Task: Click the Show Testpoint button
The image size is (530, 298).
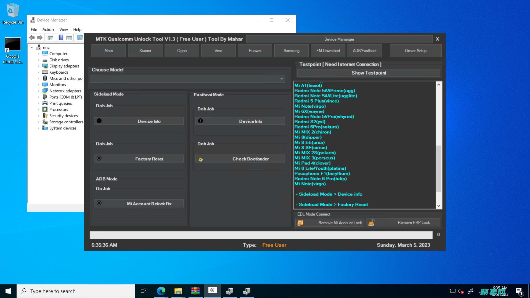Action: (x=369, y=73)
